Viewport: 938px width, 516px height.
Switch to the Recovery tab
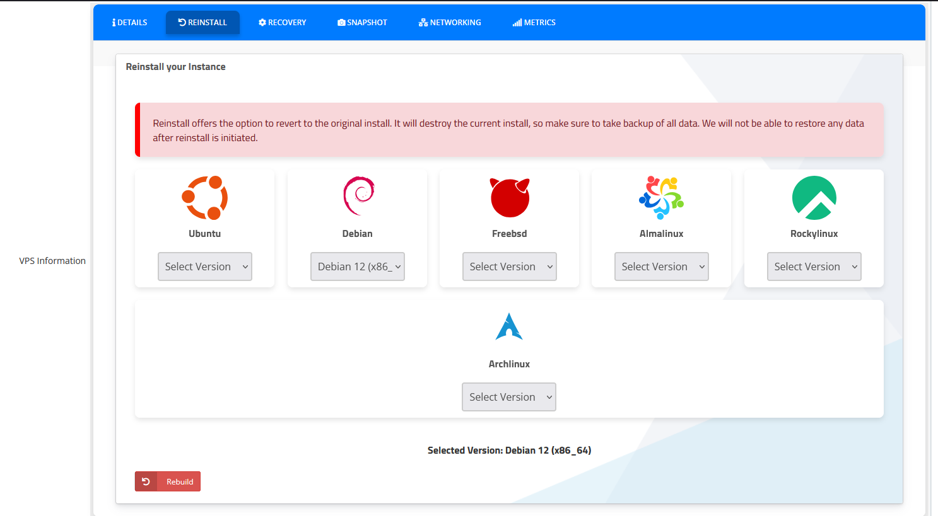pos(283,23)
